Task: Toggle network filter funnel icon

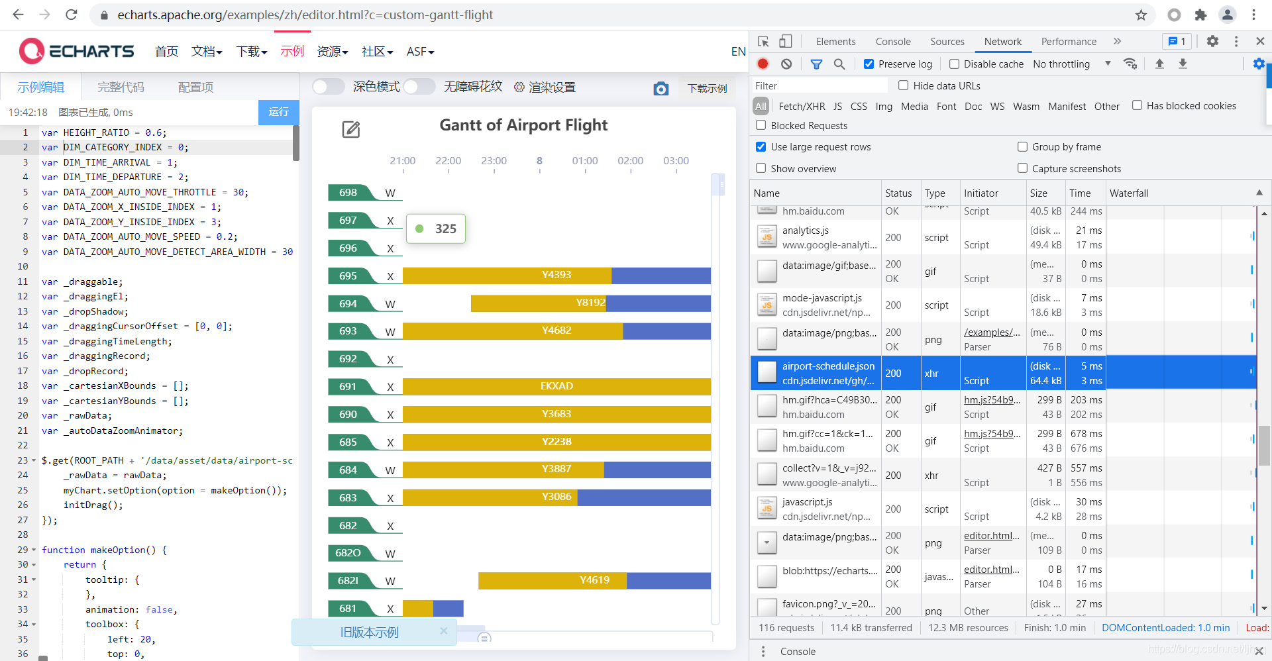Action: coord(816,64)
